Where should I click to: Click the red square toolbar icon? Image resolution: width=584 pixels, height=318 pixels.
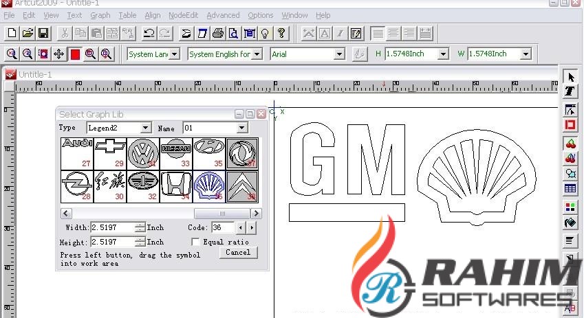75,54
